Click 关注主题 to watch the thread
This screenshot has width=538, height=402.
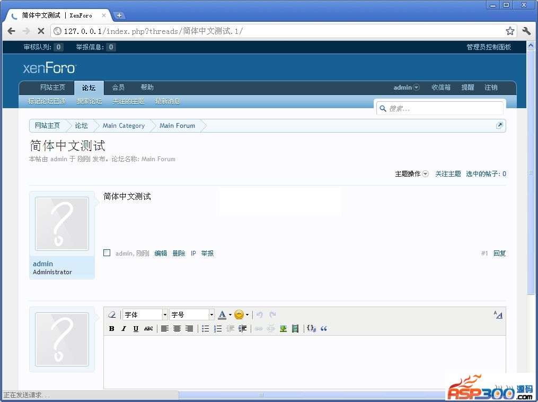[448, 174]
